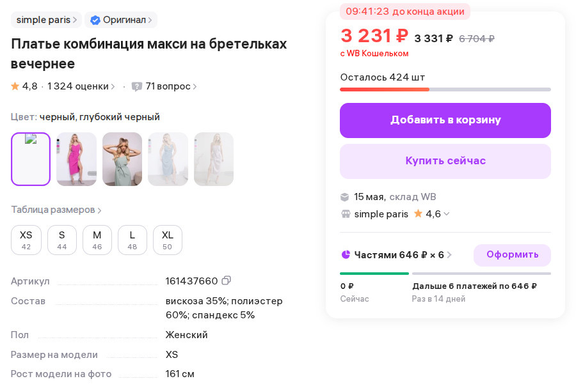Image resolution: width=576 pixels, height=388 pixels.
Task: Click the stock remaining progress bar
Action: click(445, 89)
